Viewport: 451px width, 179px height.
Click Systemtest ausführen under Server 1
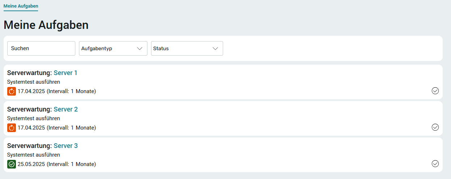pyautogui.click(x=34, y=82)
